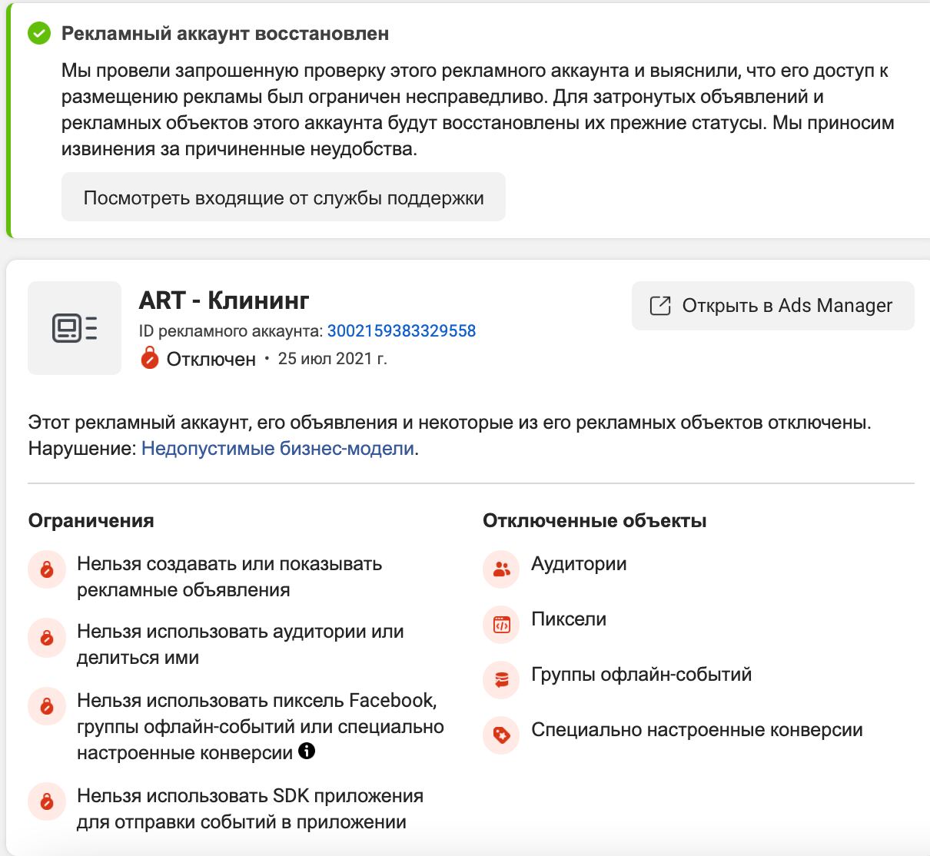930x856 pixels.
Task: Open support inbox via Посмотреть входящие button
Action: click(283, 197)
